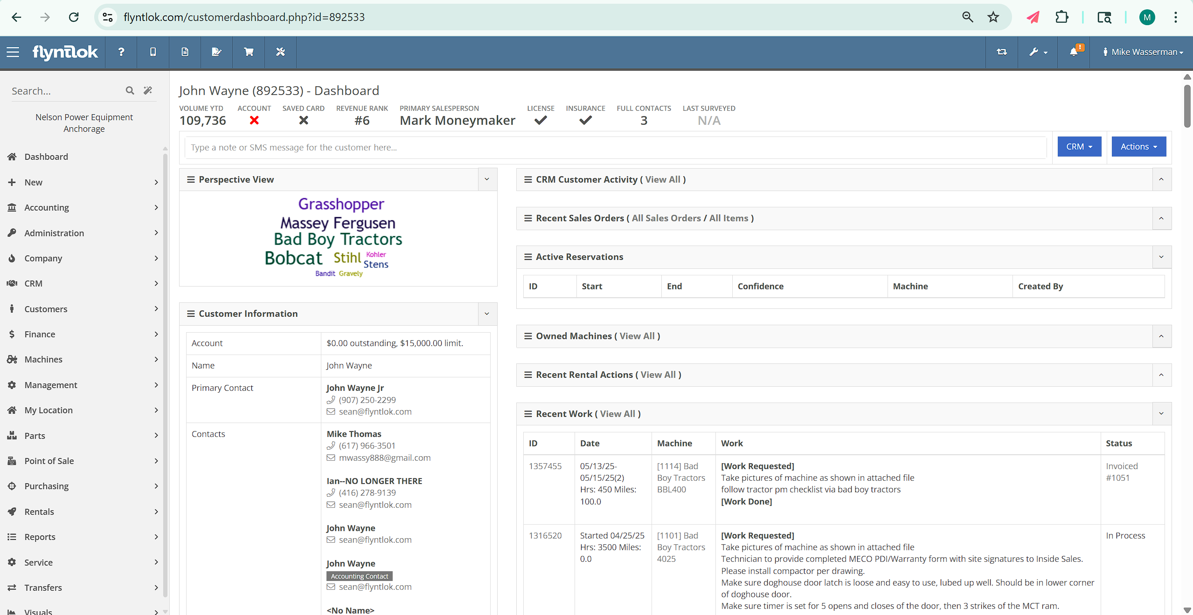Screen dimensions: 1193x615
Task: Expand the Owned Machines panel
Action: pyautogui.click(x=1161, y=336)
